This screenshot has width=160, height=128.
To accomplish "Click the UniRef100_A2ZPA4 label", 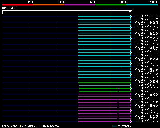I will coord(146,66).
